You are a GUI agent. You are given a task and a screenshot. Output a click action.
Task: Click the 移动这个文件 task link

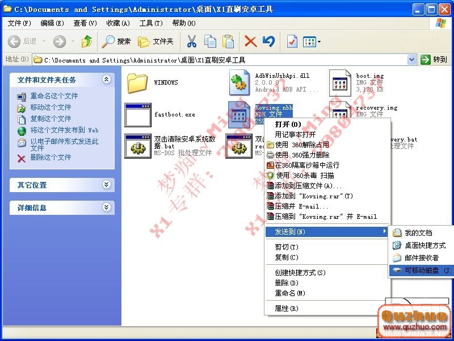(51, 107)
